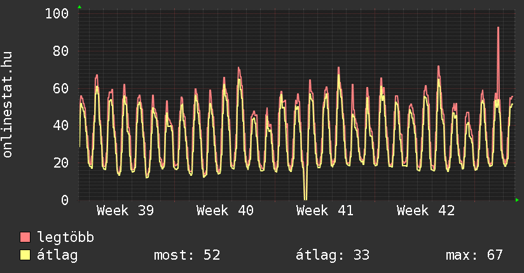Click the tall red spike peak near 90

coord(498,29)
